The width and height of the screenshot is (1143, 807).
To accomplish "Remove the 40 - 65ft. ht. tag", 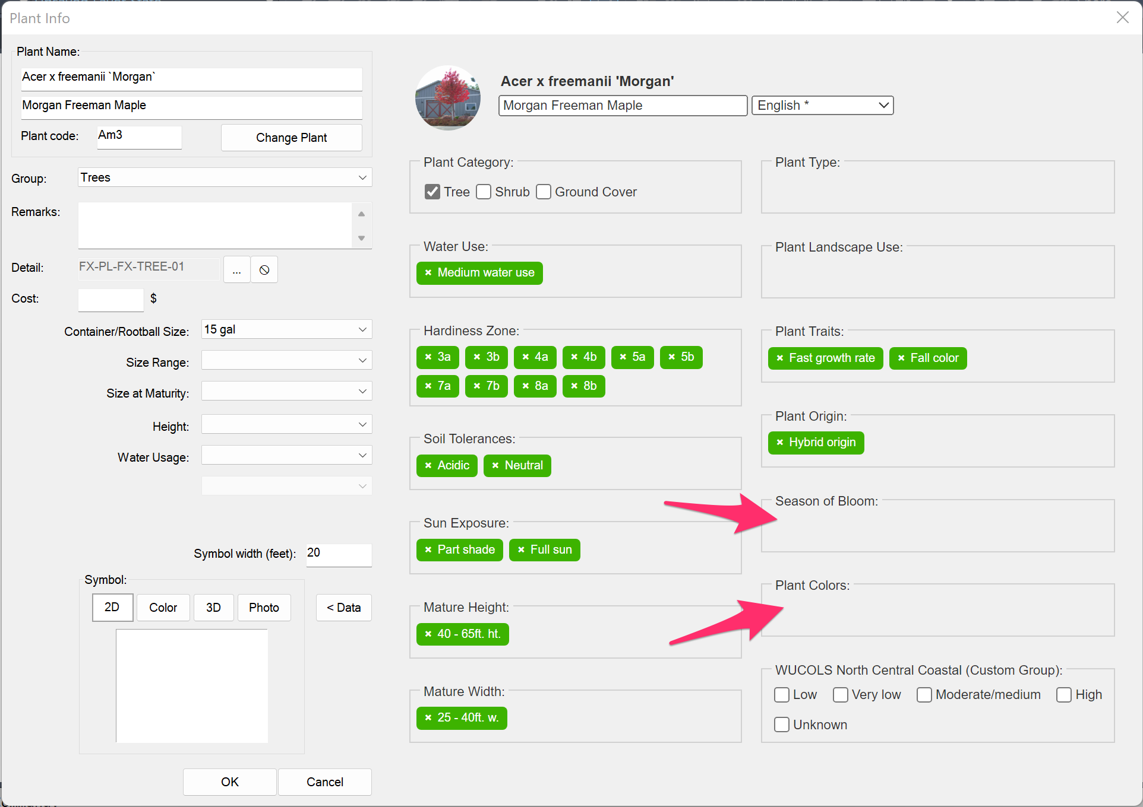I will (428, 634).
